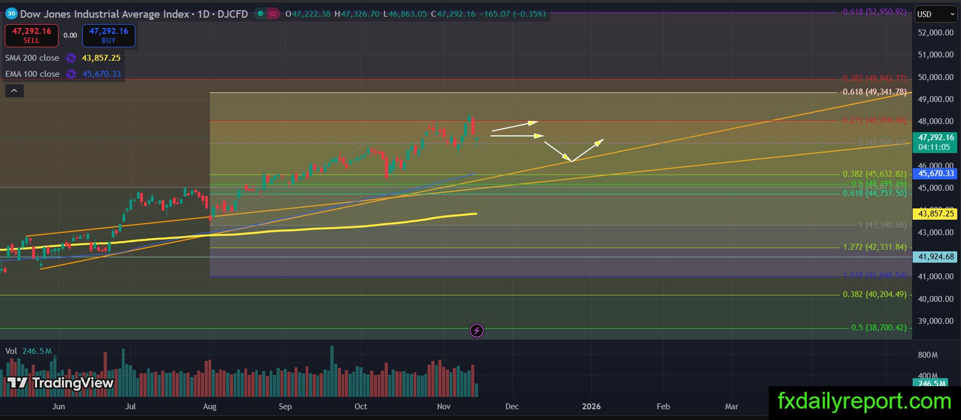Click the 52,000.00 price scale label
Image resolution: width=961 pixels, height=420 pixels.
(x=936, y=33)
